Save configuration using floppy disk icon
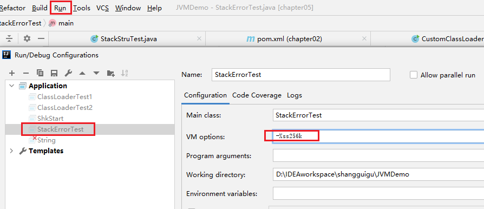This screenshot has width=484, height=209. click(54, 73)
